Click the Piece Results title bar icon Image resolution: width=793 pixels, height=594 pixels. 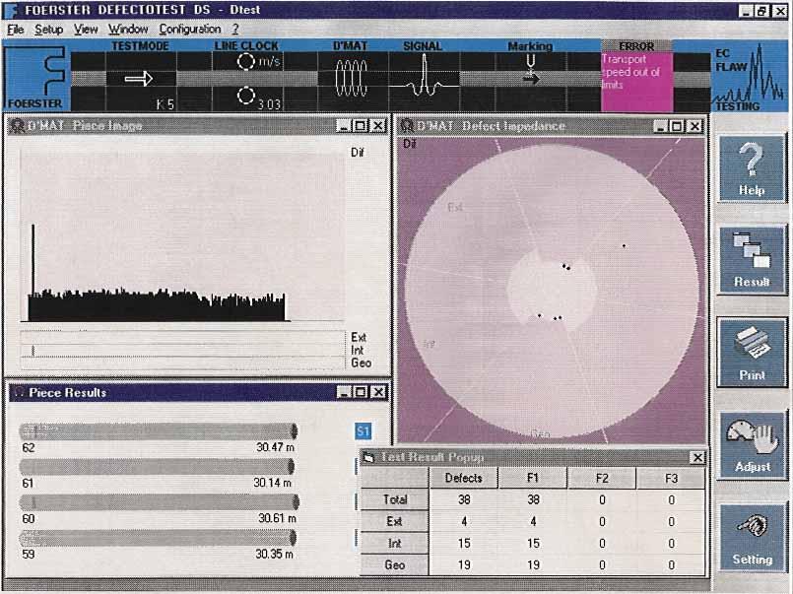pyautogui.click(x=20, y=392)
